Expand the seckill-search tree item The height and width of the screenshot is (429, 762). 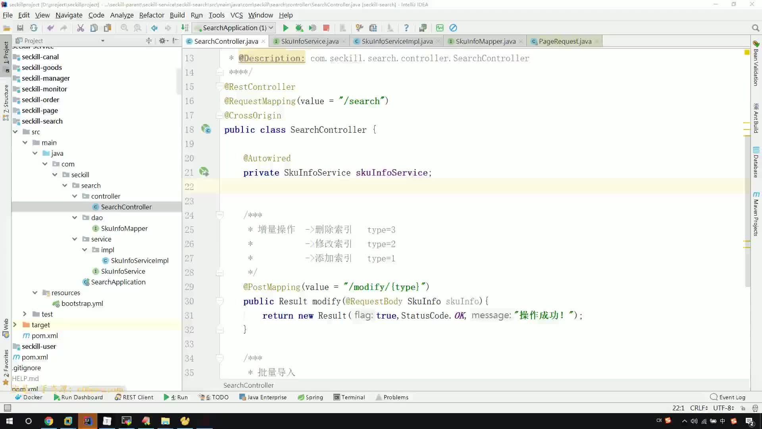click(x=15, y=121)
